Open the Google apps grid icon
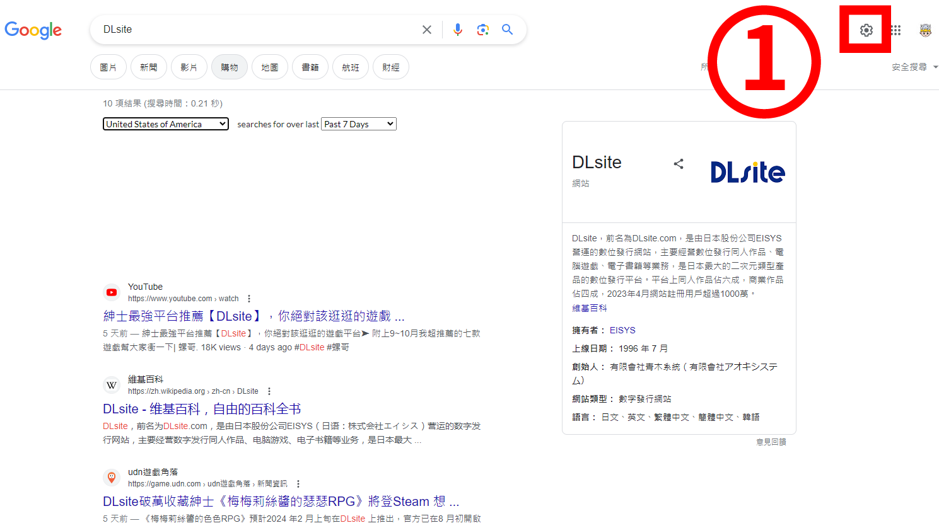Image resolution: width=939 pixels, height=528 pixels. pos(895,29)
